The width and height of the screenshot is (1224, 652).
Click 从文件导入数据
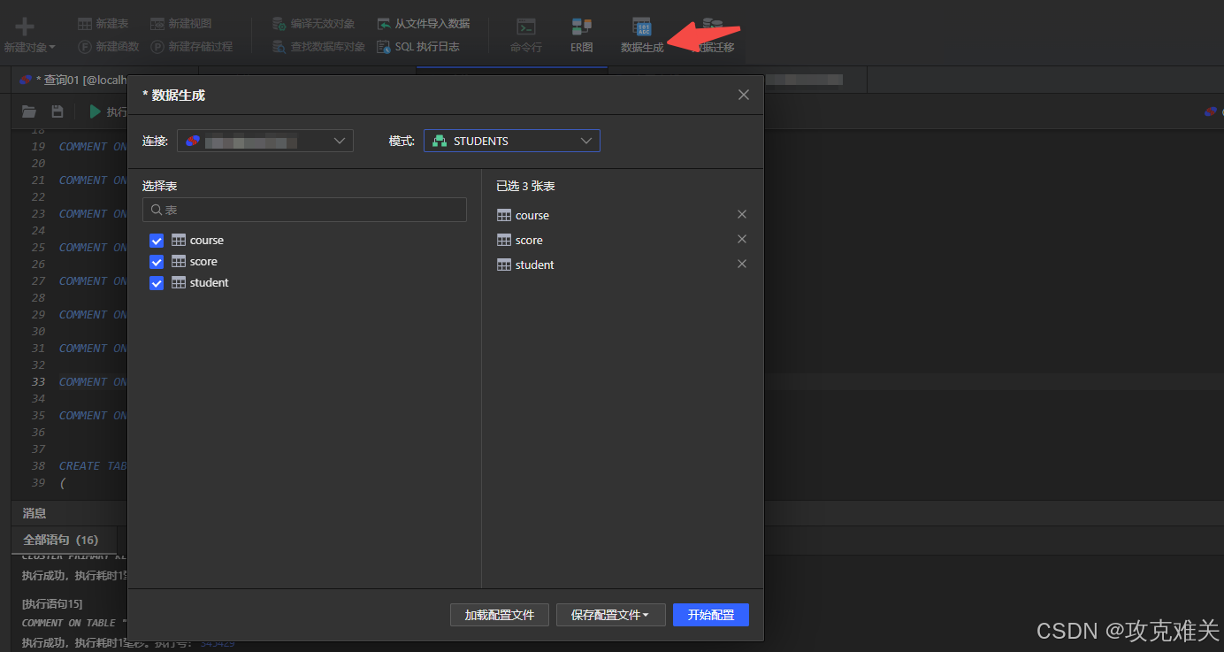[x=424, y=23]
